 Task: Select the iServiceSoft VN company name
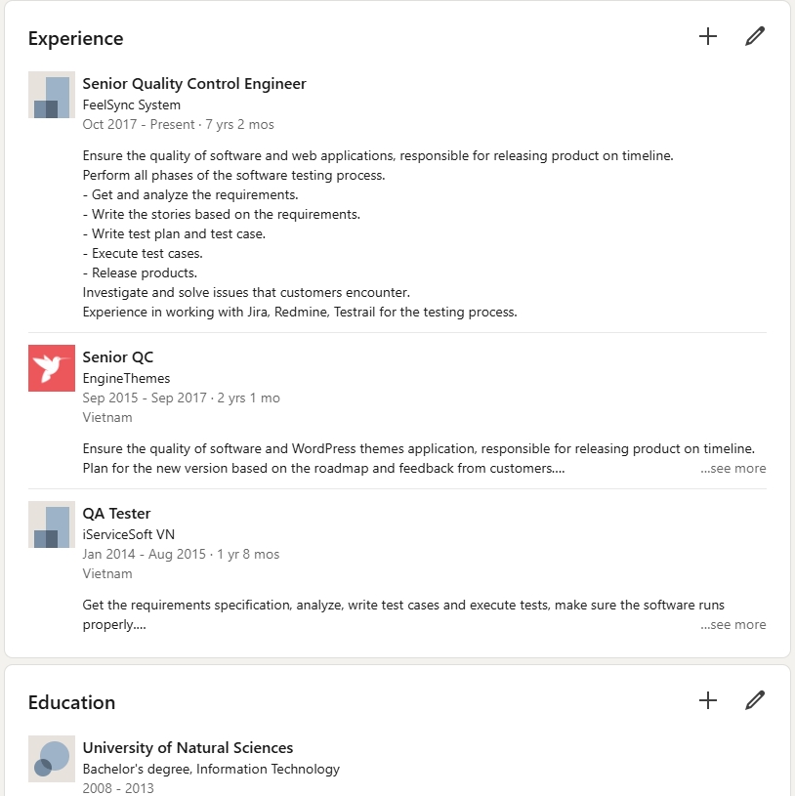pos(129,534)
